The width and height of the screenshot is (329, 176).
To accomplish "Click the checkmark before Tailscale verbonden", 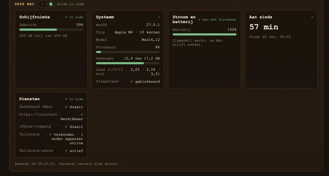I will click(x=50, y=134).
